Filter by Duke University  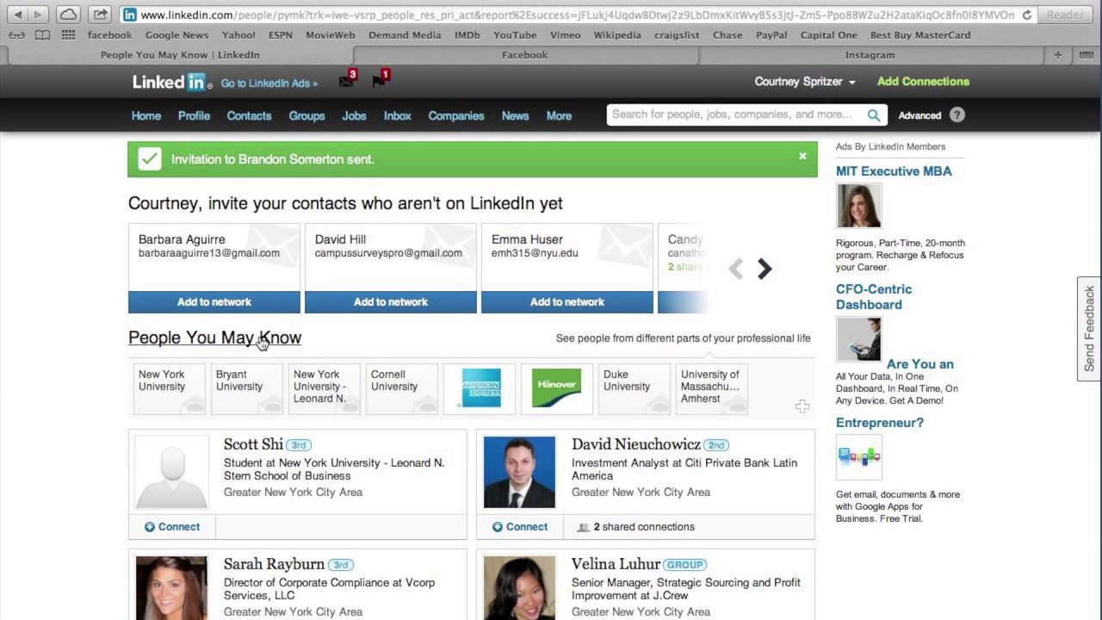[x=635, y=388]
